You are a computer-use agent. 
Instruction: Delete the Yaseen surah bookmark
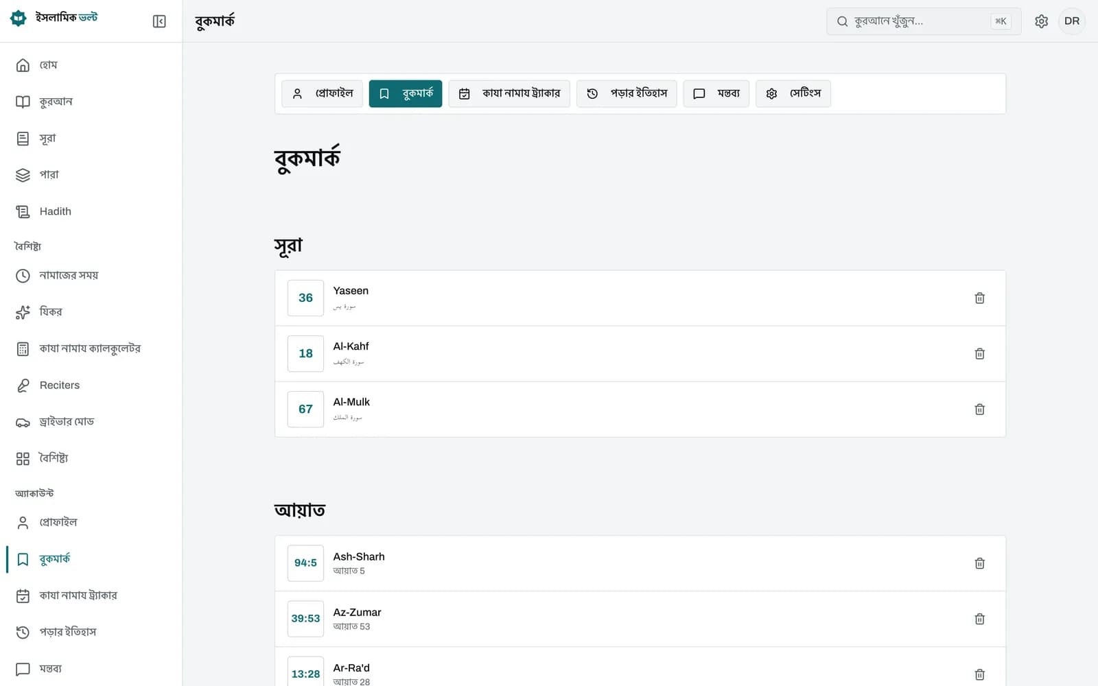click(x=979, y=298)
